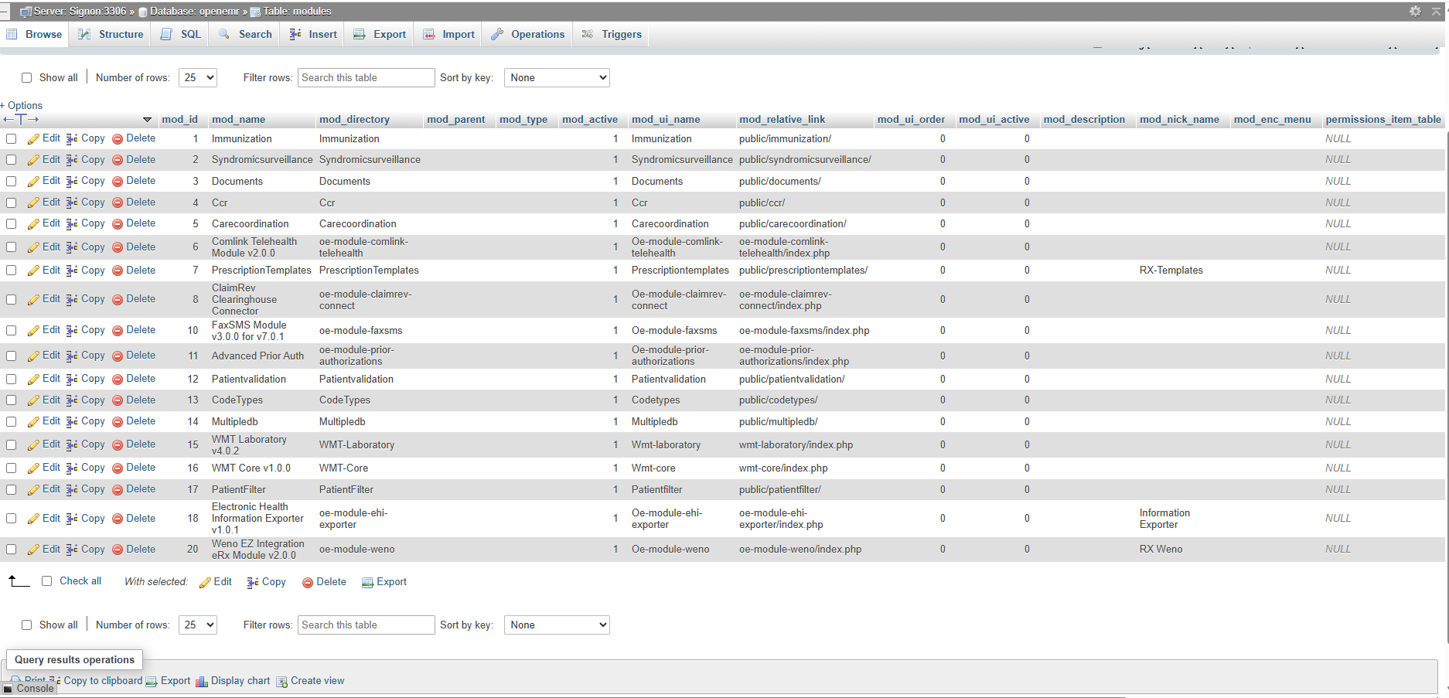
Task: Click the pencil Edit icon for the Immunization row
Action: point(33,139)
